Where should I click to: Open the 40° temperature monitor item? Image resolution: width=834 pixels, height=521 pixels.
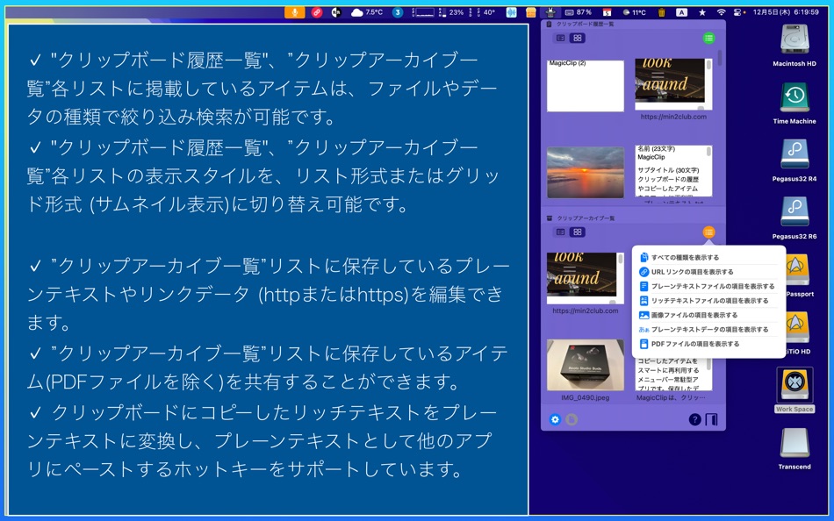tap(485, 11)
